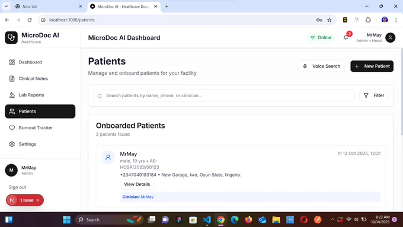Open the Filter options

coord(374,95)
